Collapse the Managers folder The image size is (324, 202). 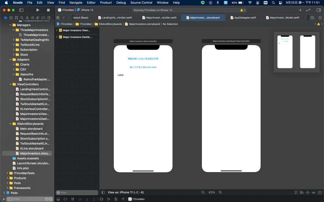tap(10, 25)
